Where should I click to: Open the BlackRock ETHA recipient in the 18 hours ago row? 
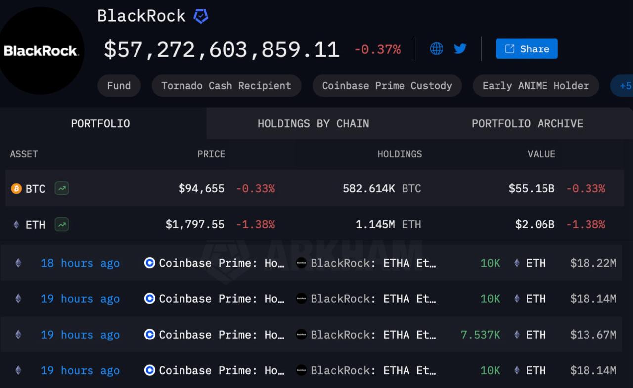tap(373, 263)
